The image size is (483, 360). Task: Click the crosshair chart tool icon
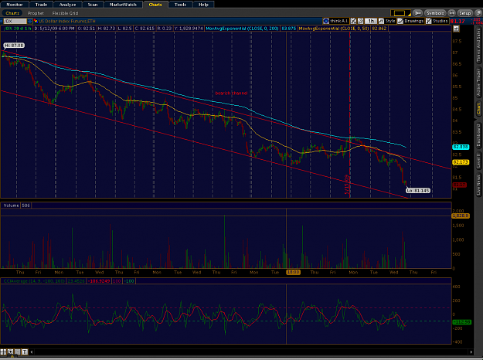[x=353, y=21]
